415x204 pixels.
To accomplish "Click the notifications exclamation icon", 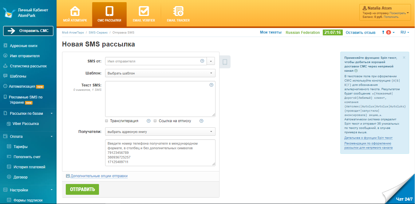I will point(383,32).
